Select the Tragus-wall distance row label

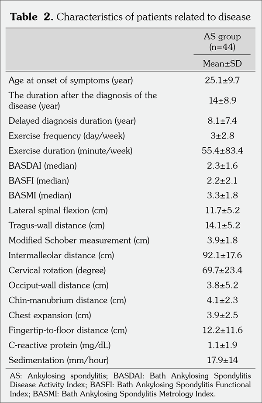pos(57,225)
